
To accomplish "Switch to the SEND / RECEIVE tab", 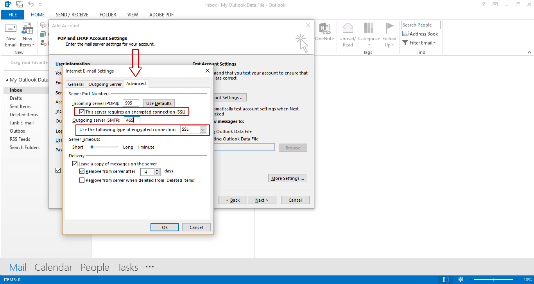I will pos(72,15).
